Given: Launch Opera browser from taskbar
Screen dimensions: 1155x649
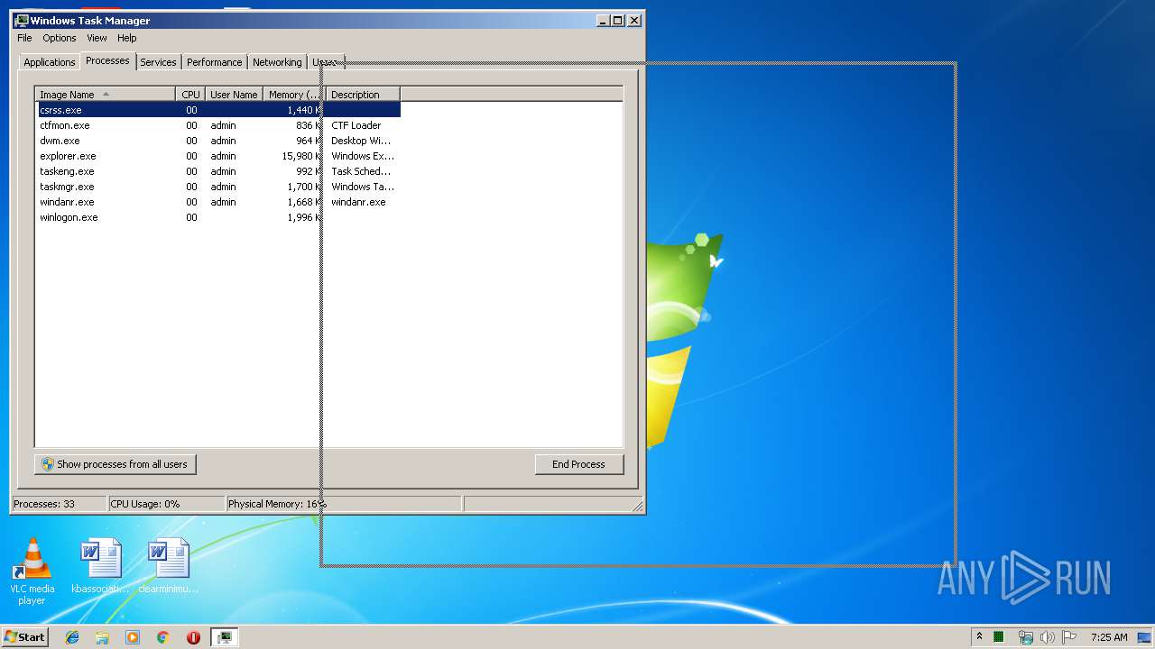Looking at the screenshot, I should click(x=193, y=637).
